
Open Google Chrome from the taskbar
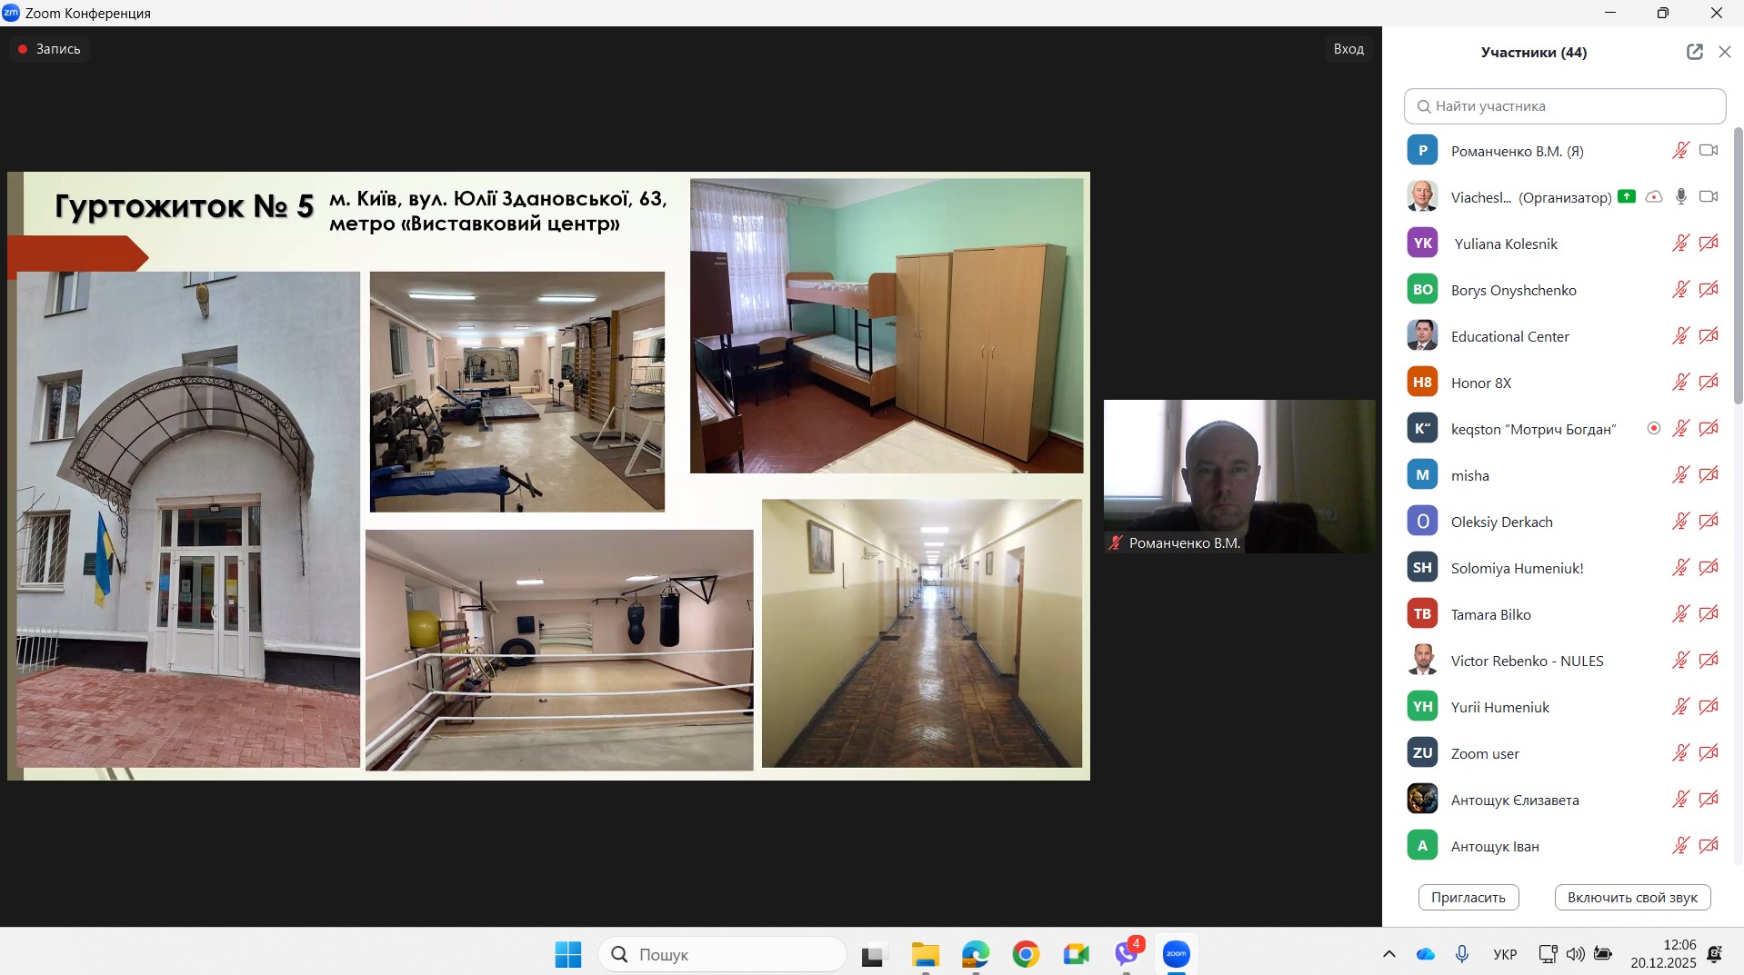point(1026,954)
